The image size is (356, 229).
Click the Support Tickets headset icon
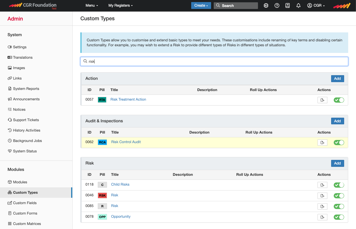pos(10,120)
